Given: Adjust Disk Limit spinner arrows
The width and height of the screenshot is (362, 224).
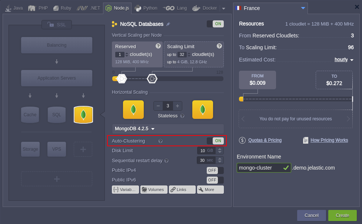Looking at the screenshot, I should [220, 151].
